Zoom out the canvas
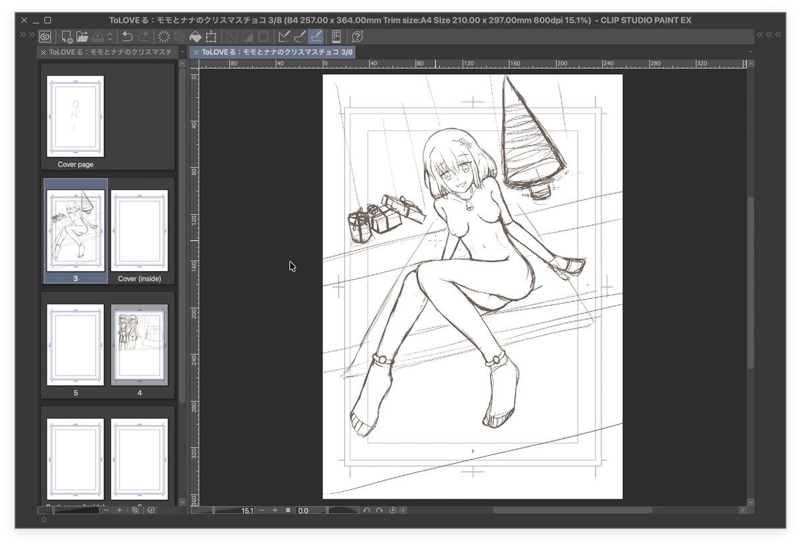 (262, 510)
